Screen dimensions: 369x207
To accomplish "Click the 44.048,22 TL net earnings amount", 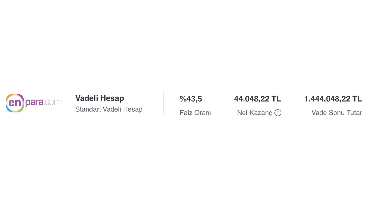I will 257,99.
